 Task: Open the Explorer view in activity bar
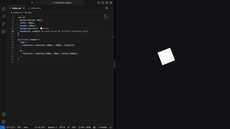(4, 9)
